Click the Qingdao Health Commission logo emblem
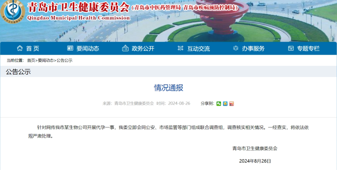Image resolution: width=337 pixels, height=170 pixels. pyautogui.click(x=13, y=12)
